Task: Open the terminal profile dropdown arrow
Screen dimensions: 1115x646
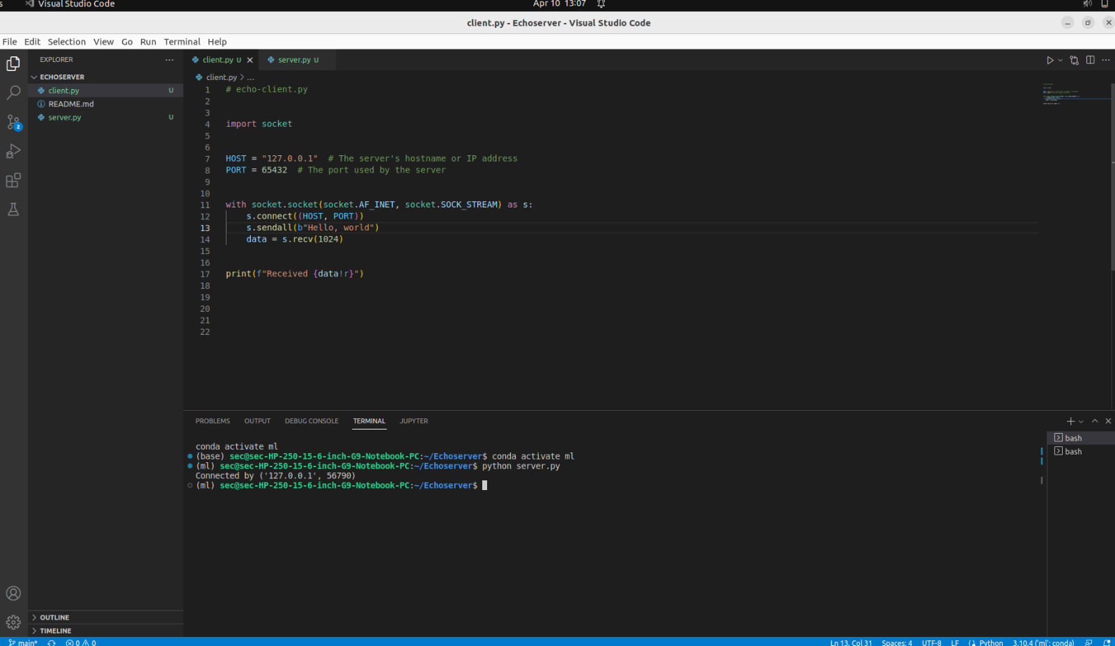Action: click(x=1079, y=420)
